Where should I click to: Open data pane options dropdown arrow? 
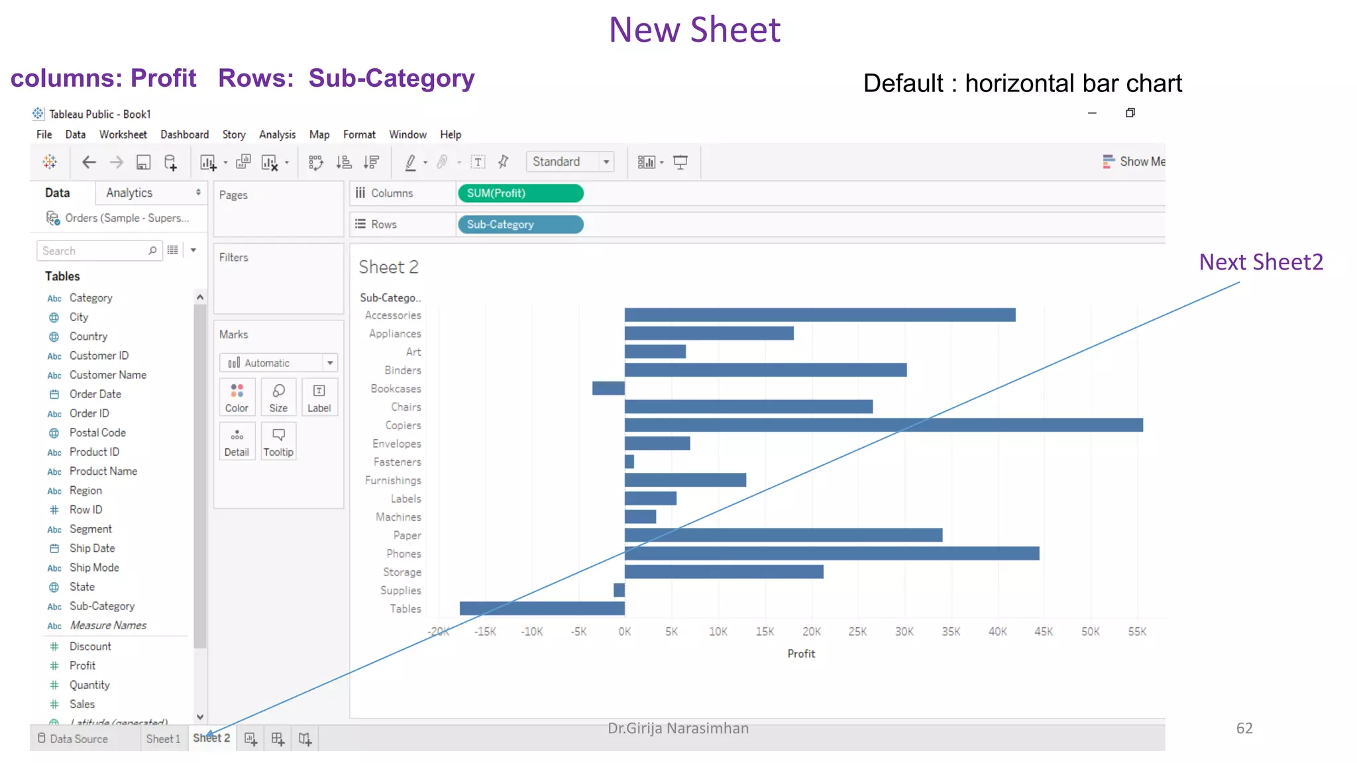193,250
